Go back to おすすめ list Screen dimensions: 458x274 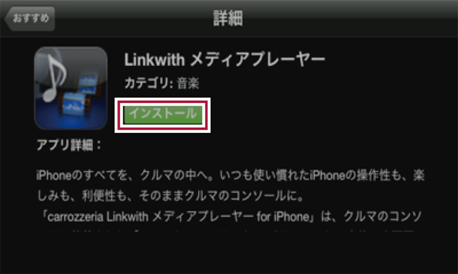coord(29,18)
